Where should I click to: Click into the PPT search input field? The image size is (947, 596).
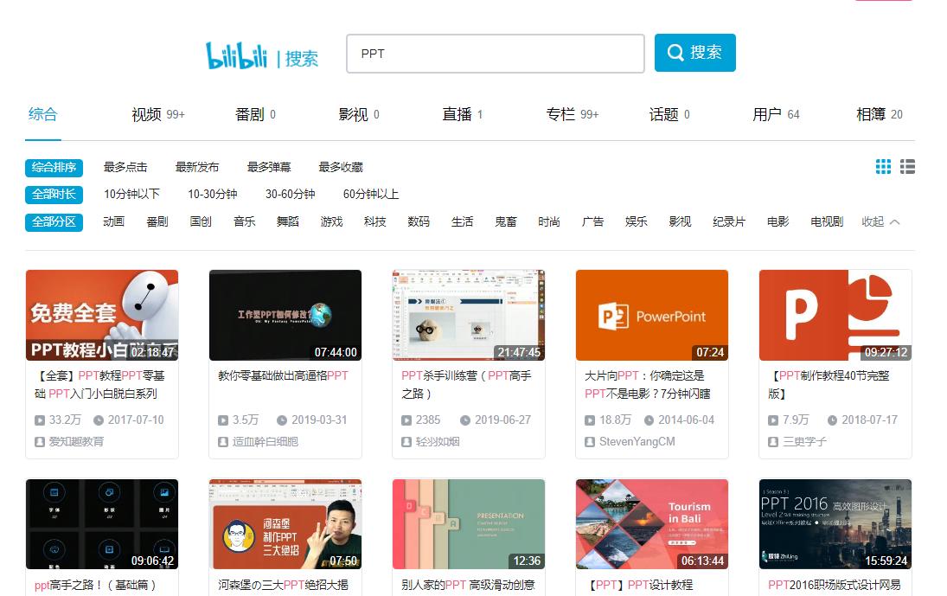point(496,53)
